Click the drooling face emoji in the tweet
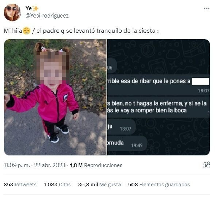Image resolution: width=215 pixels, height=197 pixels. point(26,31)
